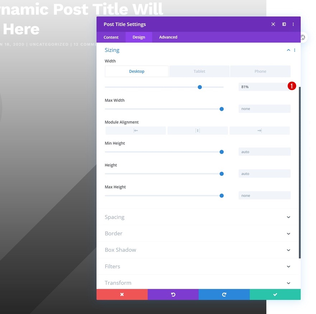Click the Sizing section heading

(112, 50)
